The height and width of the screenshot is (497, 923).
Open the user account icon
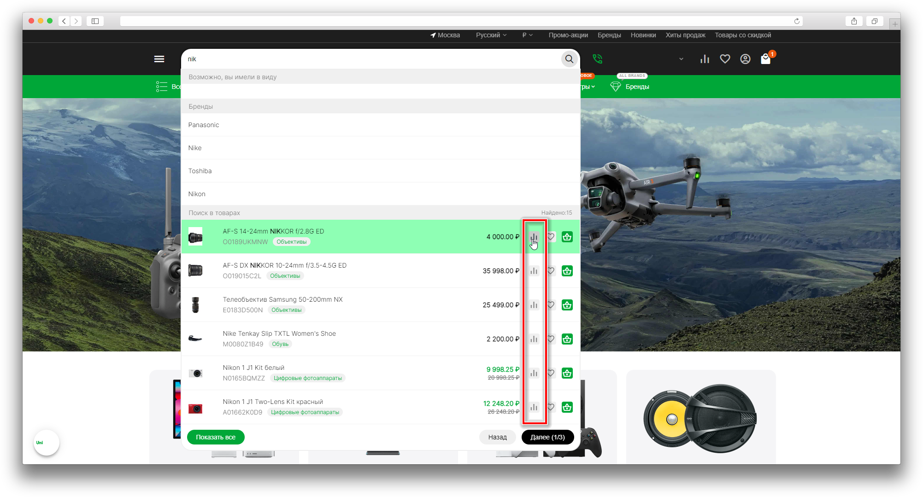click(745, 59)
